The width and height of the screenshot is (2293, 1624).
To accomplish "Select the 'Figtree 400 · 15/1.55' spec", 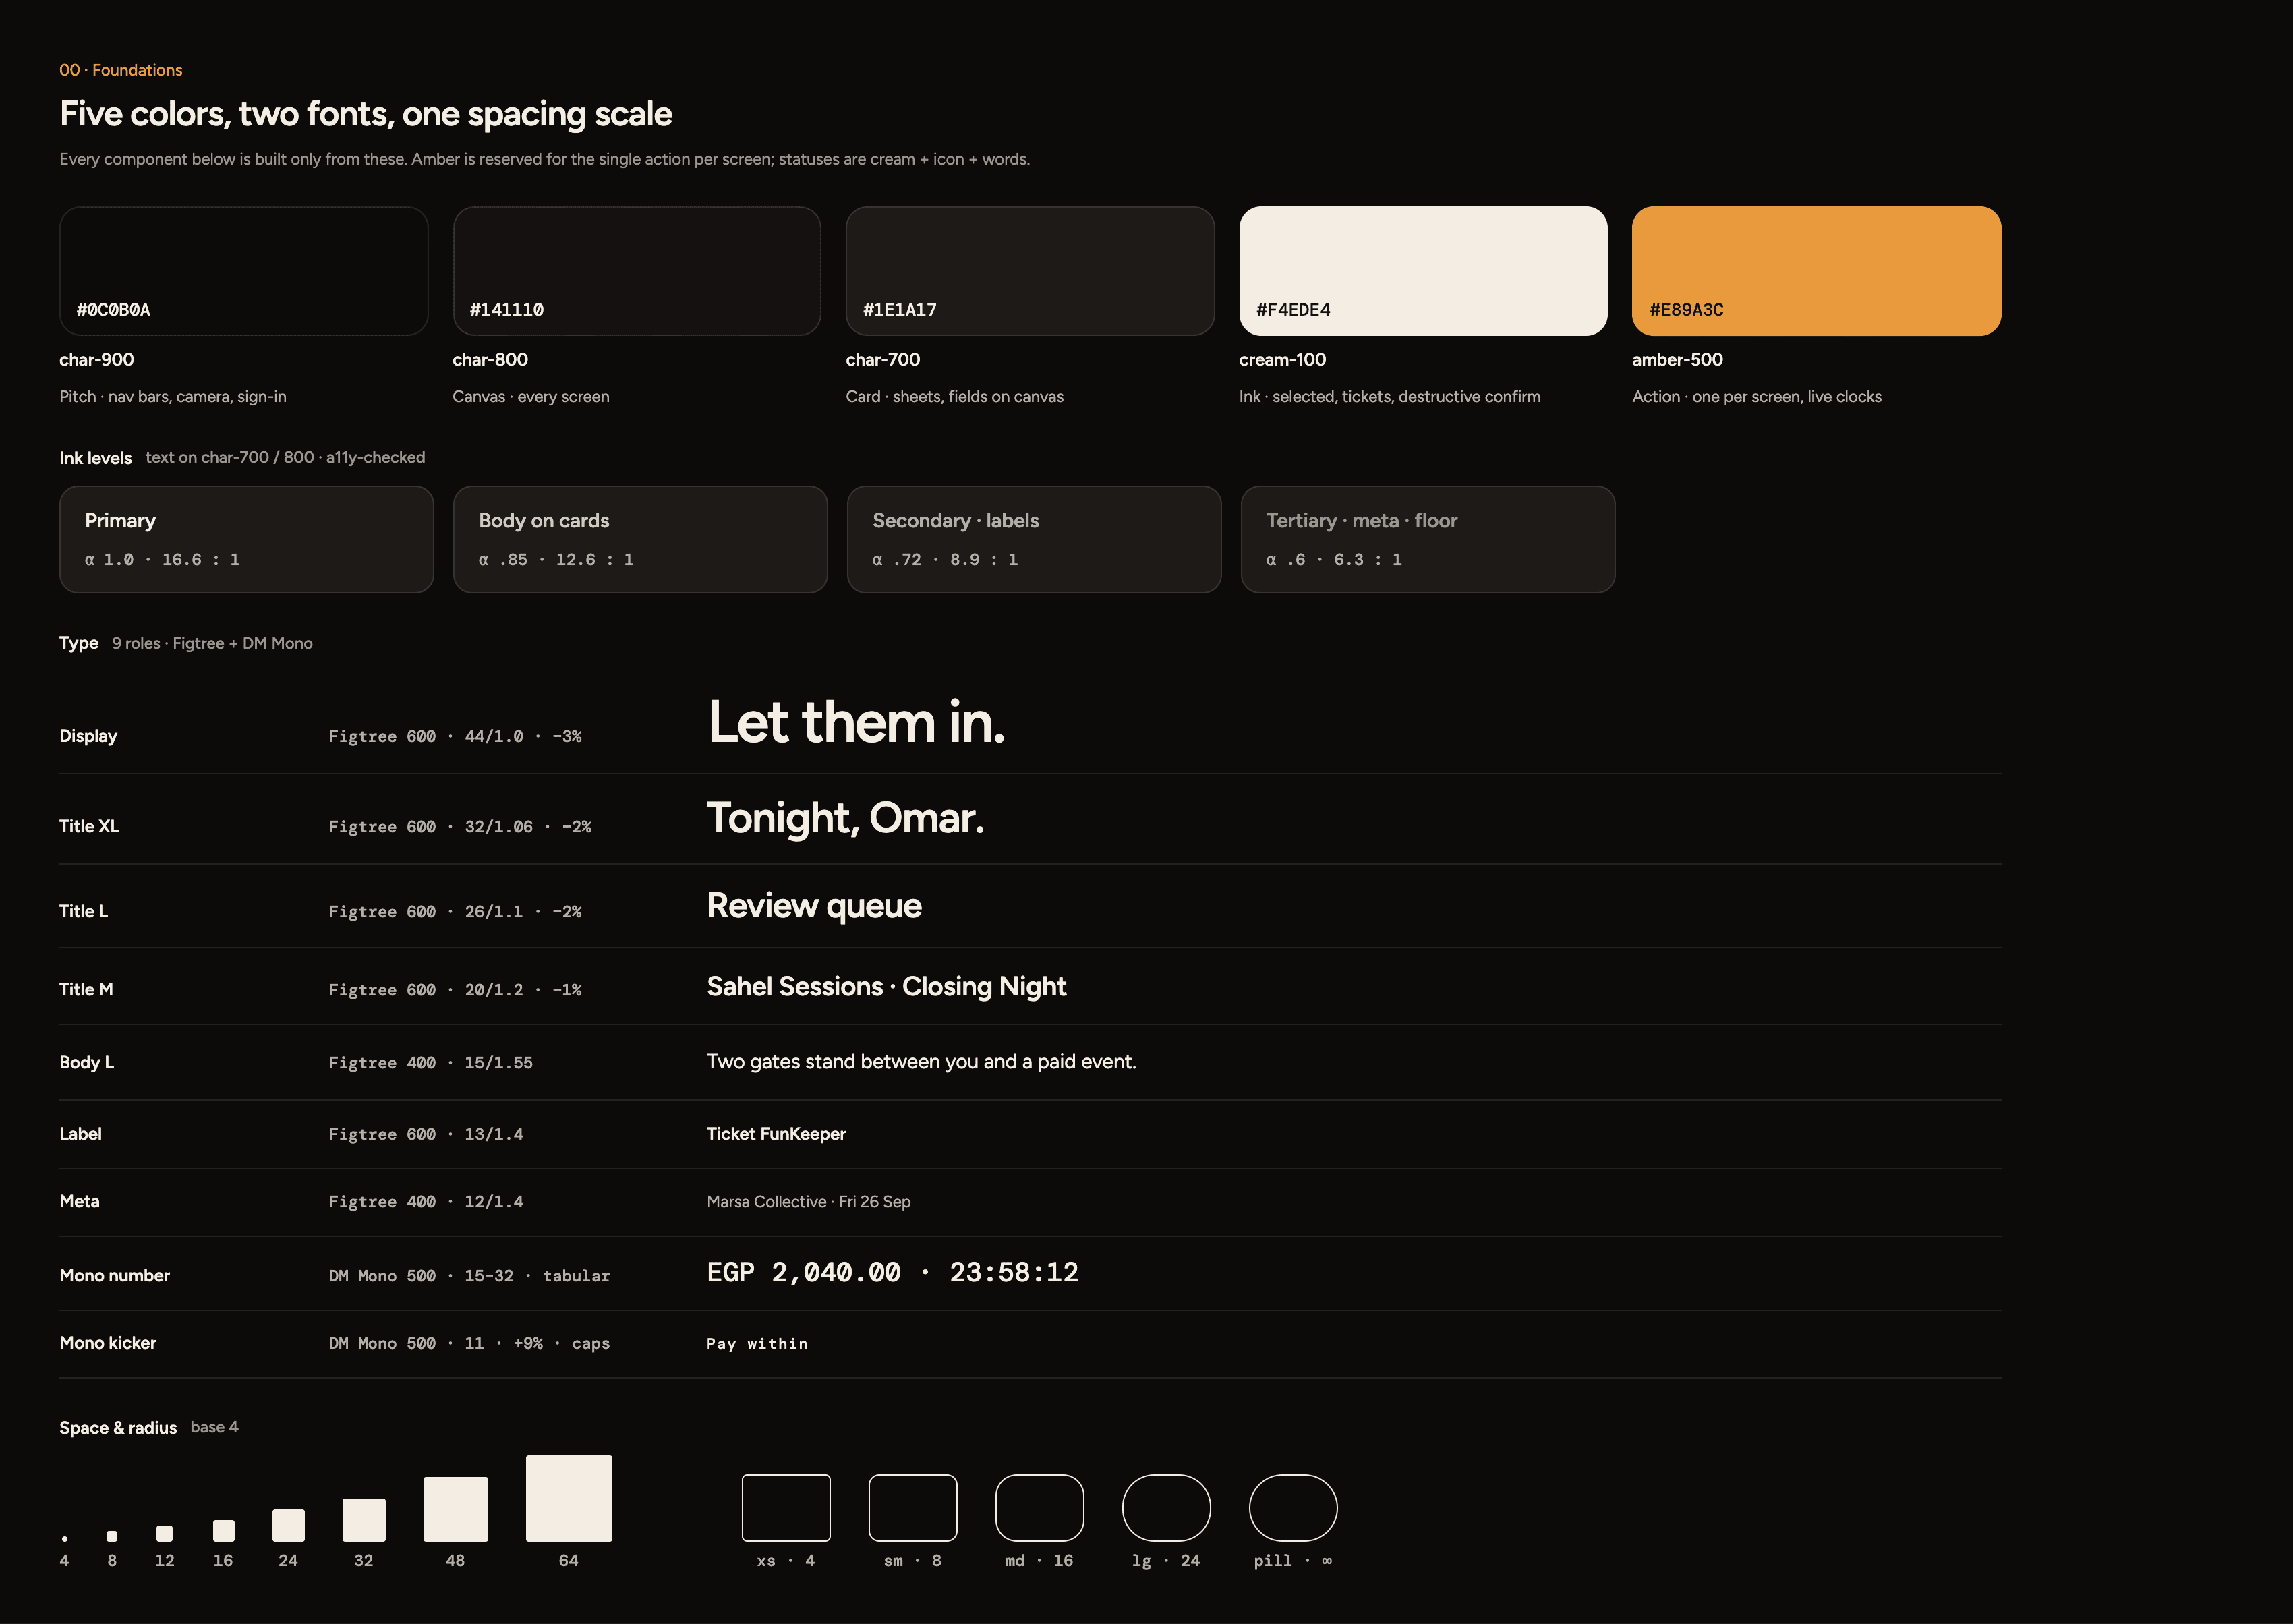I will (x=431, y=1063).
